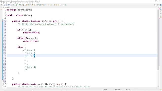Viewport: 162px width, 91px height.
Task: Click the Back navigation arrow icon
Action: pyautogui.click(x=58, y=5)
